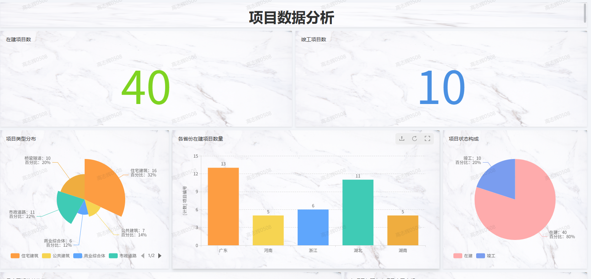591x279 pixels.
Task: Click the 河南 yellow bar
Action: [268, 230]
